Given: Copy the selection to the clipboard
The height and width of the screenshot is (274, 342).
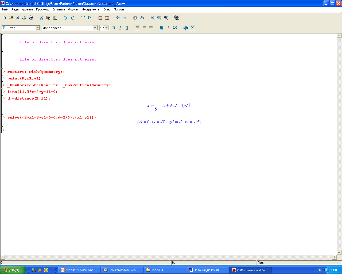Looking at the screenshot, I should (x=48, y=18).
